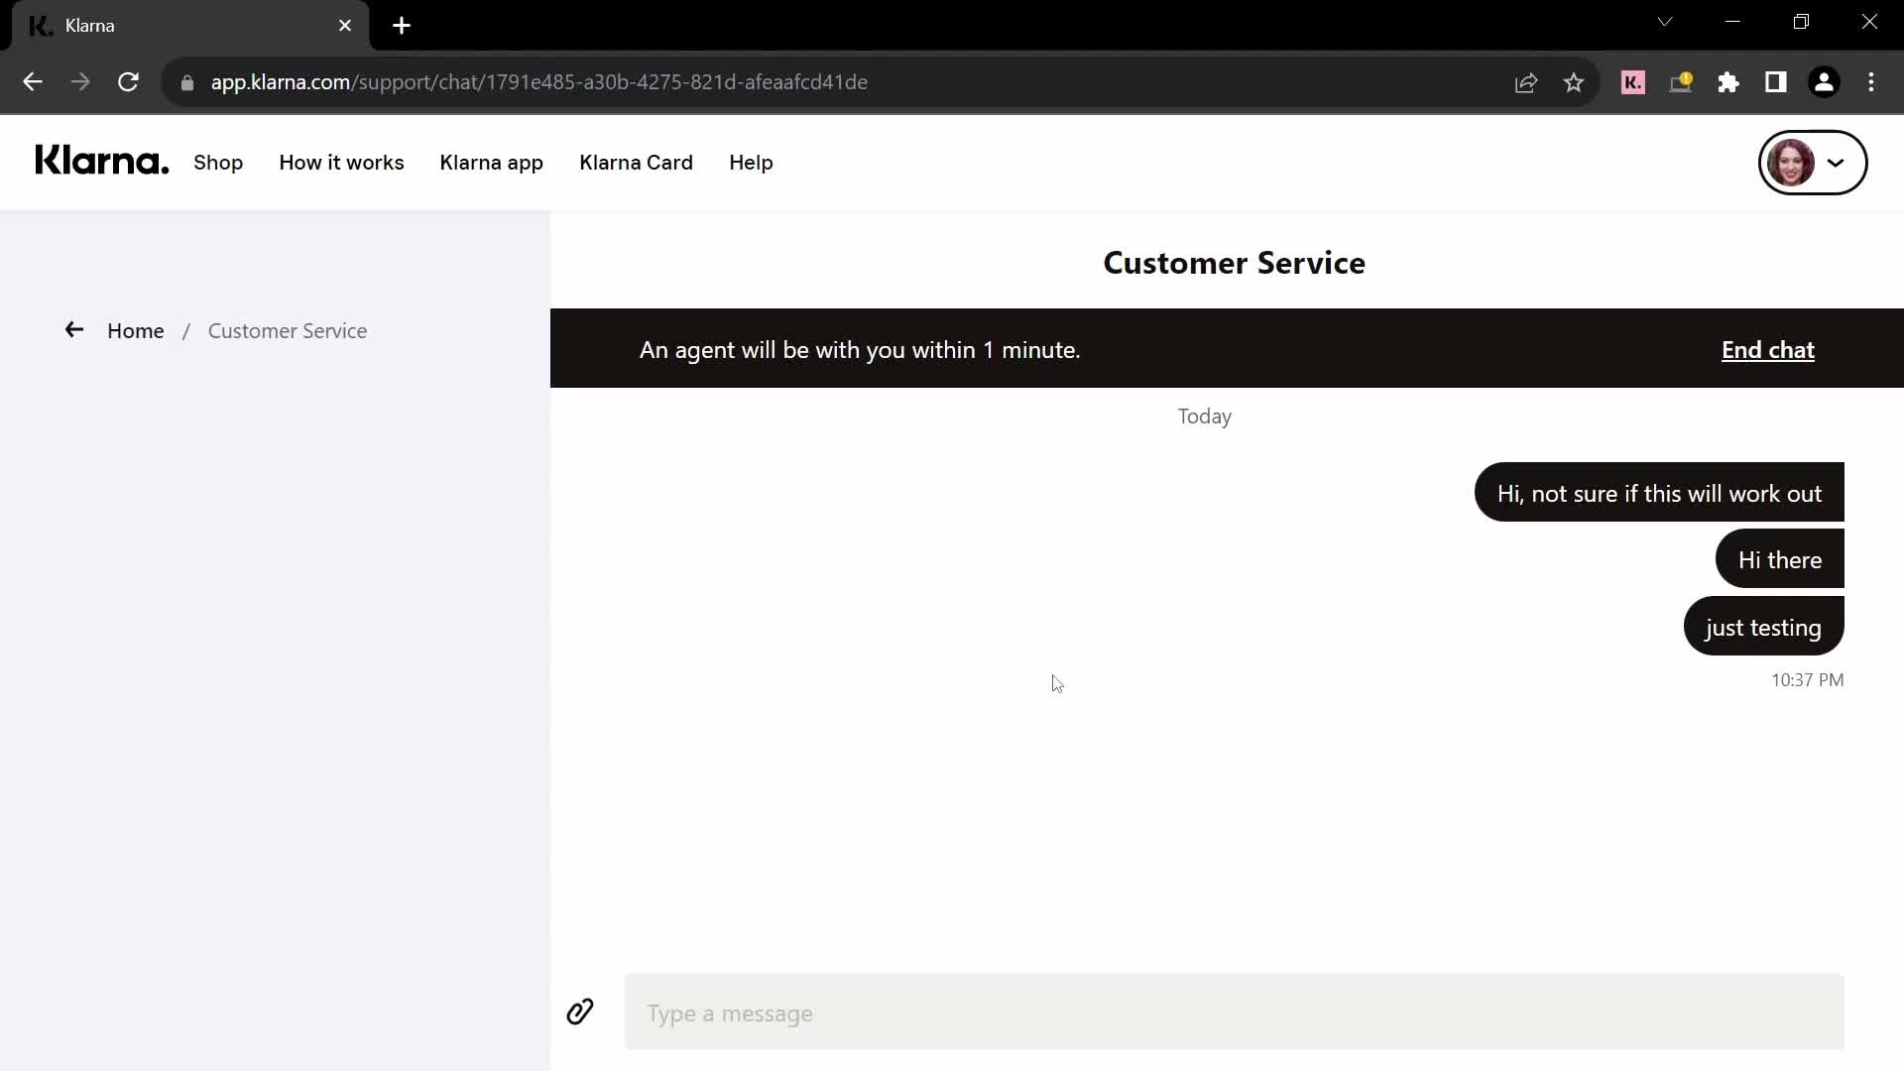Open the Klarna browser extension

click(1633, 83)
